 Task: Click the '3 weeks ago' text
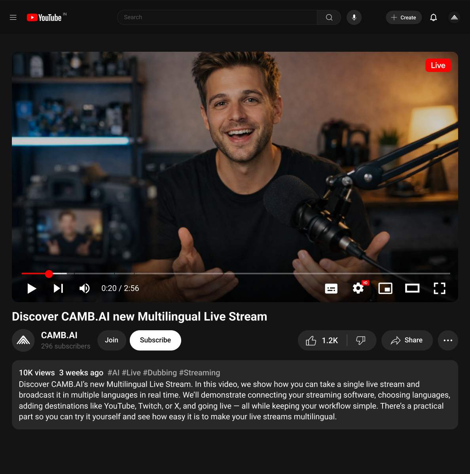(81, 373)
